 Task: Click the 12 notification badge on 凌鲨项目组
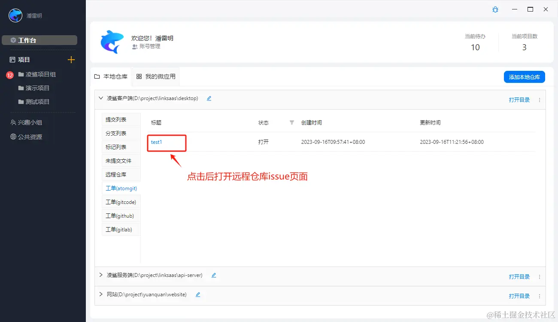click(x=10, y=75)
